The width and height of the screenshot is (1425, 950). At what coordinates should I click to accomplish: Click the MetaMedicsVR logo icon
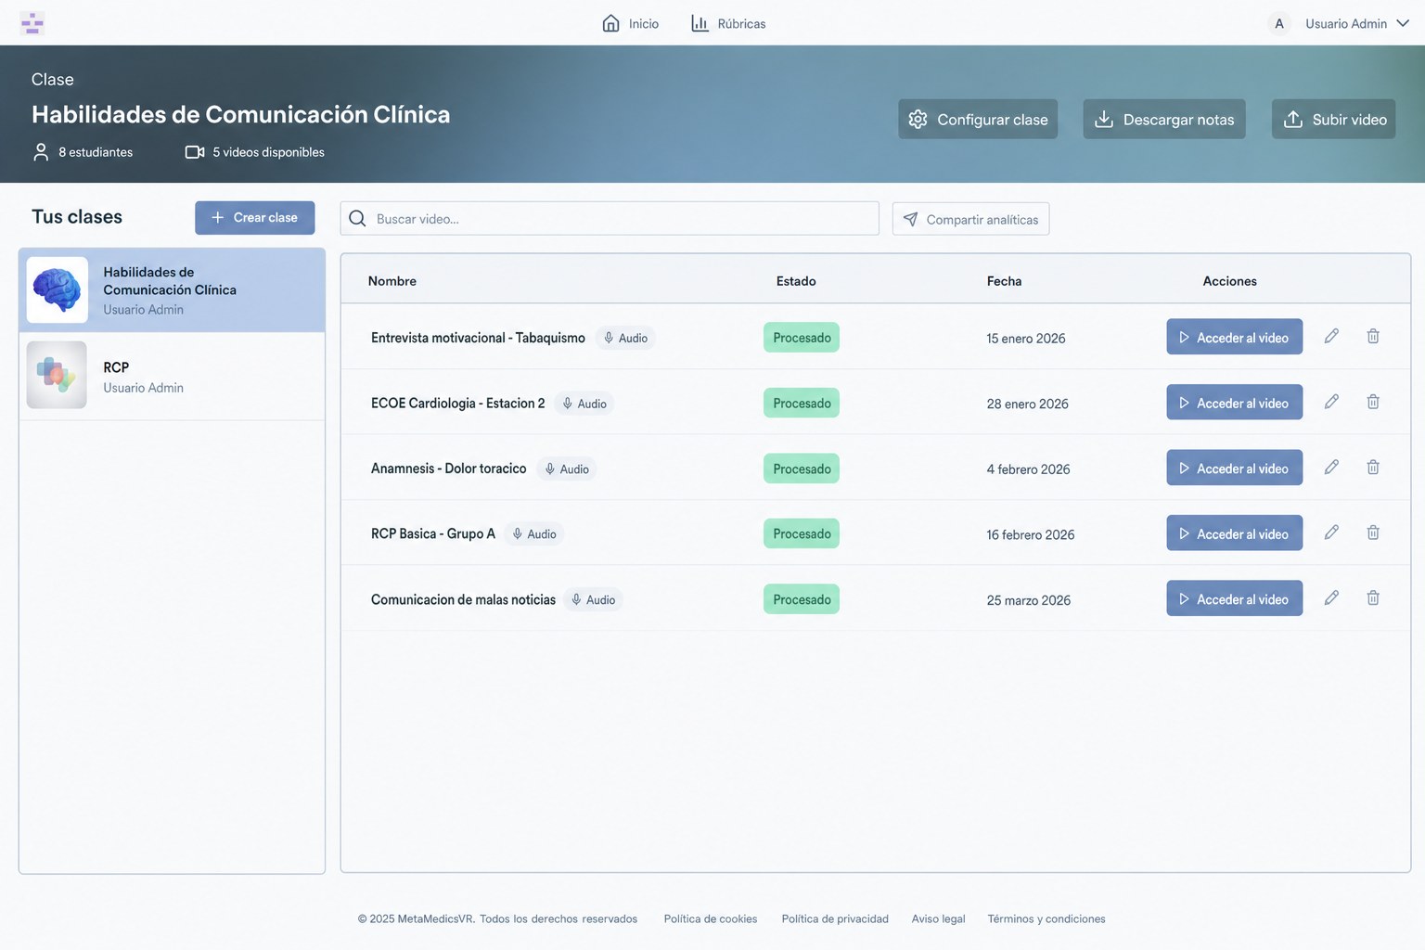click(x=32, y=23)
